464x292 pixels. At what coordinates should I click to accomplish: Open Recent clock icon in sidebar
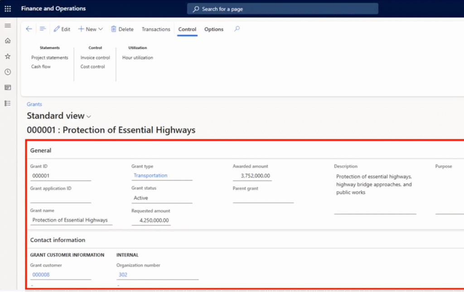click(8, 72)
